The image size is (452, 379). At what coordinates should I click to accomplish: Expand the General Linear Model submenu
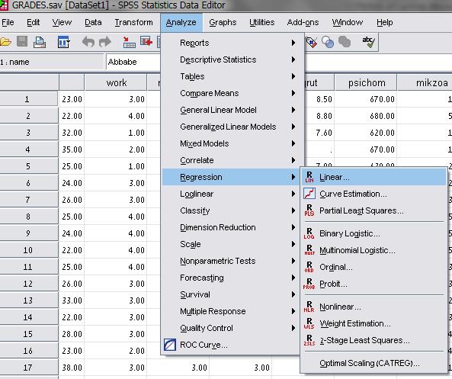pyautogui.click(x=232, y=110)
